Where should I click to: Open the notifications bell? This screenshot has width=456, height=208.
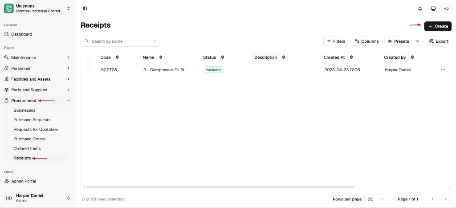pyautogui.click(x=420, y=9)
